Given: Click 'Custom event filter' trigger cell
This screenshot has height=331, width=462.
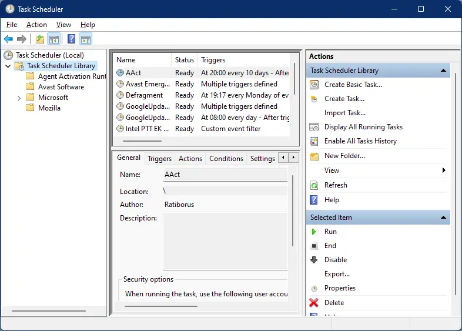Looking at the screenshot, I should pos(230,129).
